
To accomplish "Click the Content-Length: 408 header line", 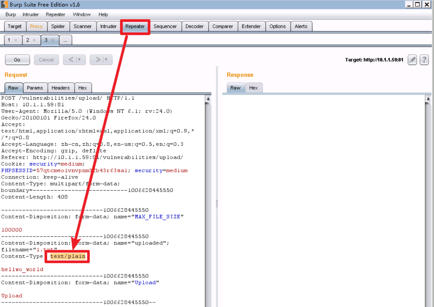I will 34,197.
